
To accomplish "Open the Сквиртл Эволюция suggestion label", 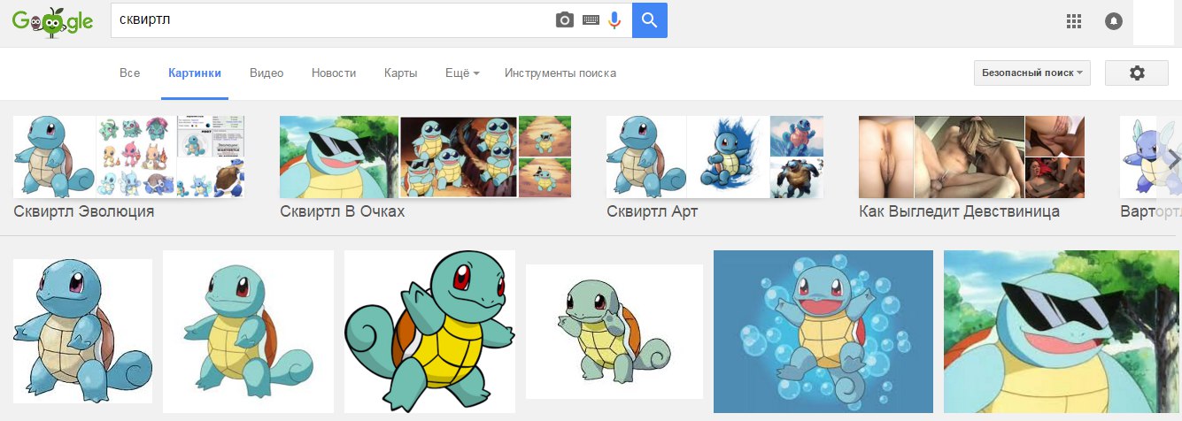I will tap(84, 212).
